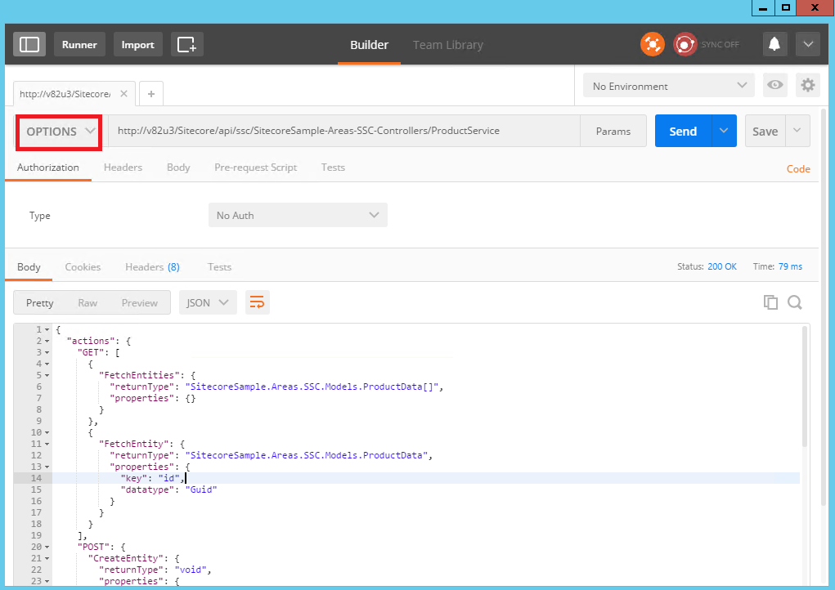Viewport: 835px width, 590px height.
Task: Collapse the "CreateEntity" fold on line 21
Action: click(47, 559)
